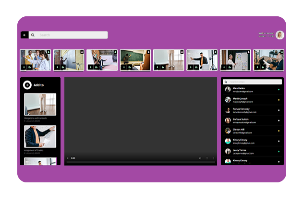
Task: Open Molly's profile avatar at top right
Action: coord(280,35)
